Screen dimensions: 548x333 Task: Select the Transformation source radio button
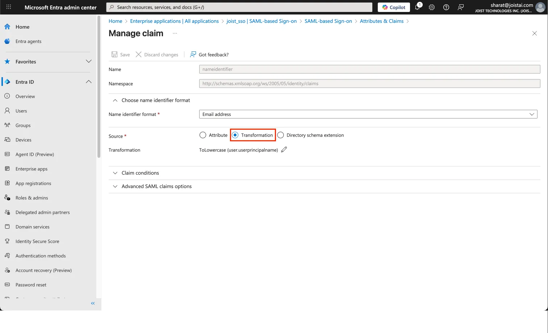tap(235, 135)
